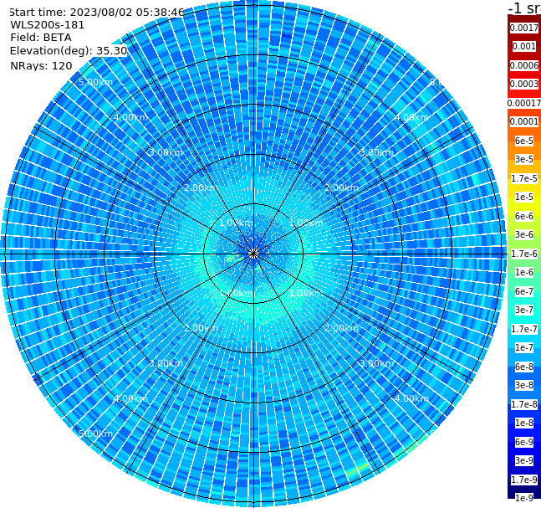541x508 pixels.
Task: Select the 6e-9 colorbar tick label
Action: point(524,442)
